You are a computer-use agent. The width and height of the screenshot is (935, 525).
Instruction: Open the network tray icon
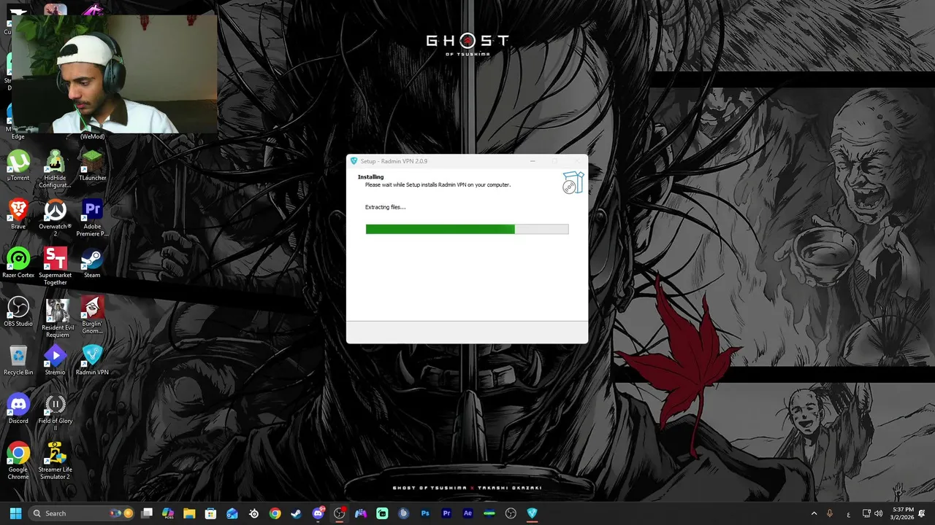coord(867,513)
